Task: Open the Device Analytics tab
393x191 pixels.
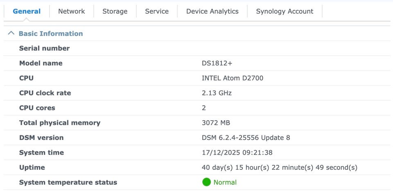Action: point(212,11)
